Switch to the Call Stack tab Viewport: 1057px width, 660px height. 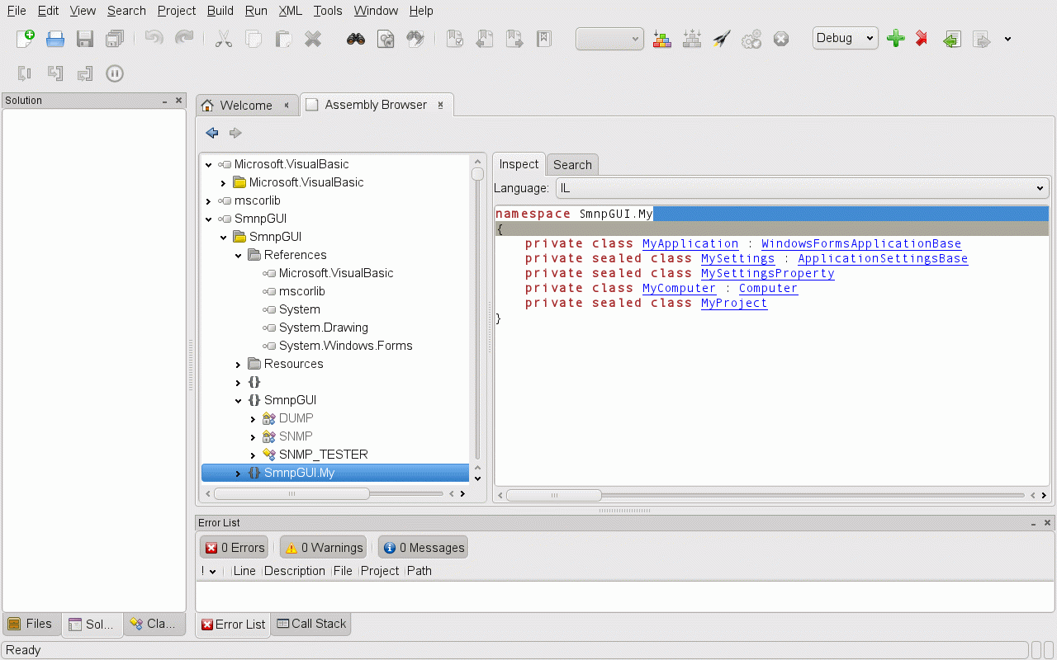tap(310, 624)
